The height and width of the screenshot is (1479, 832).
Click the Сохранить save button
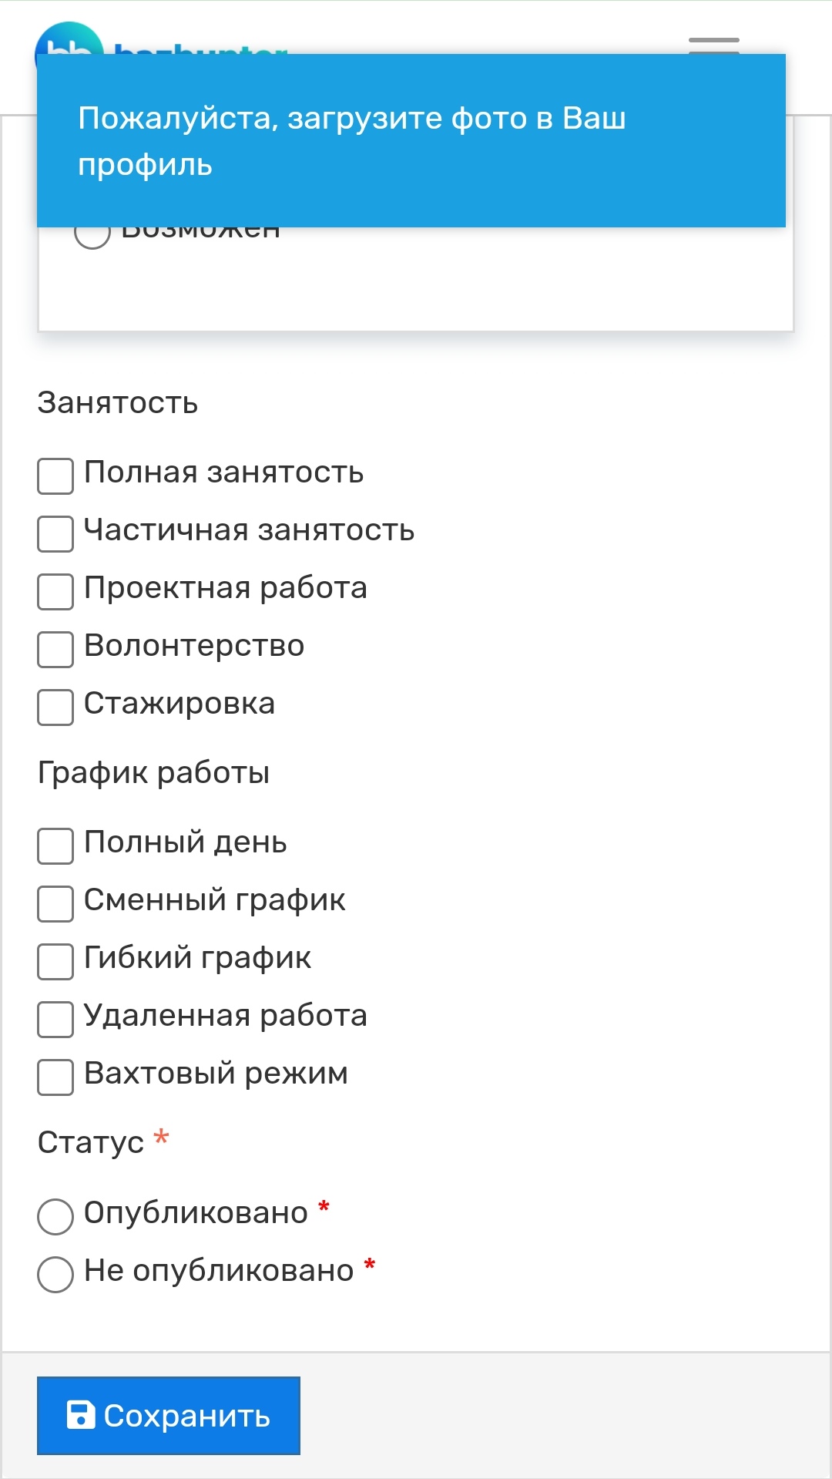pyautogui.click(x=169, y=1415)
